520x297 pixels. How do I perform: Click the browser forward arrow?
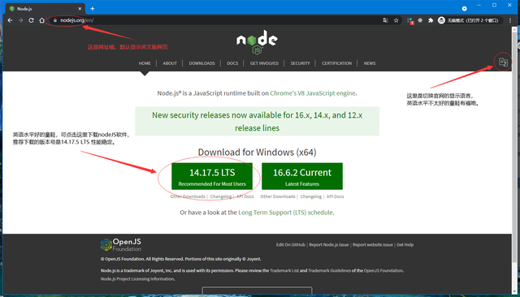pyautogui.click(x=20, y=20)
